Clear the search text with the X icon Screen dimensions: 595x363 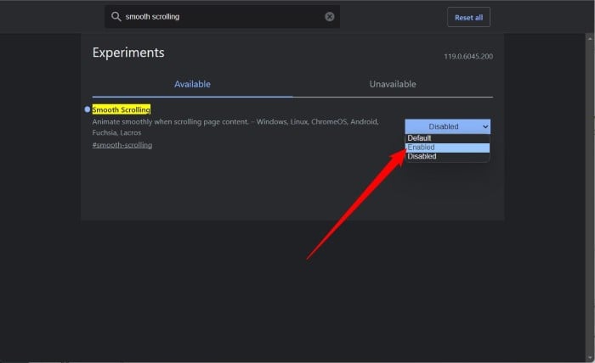point(330,17)
